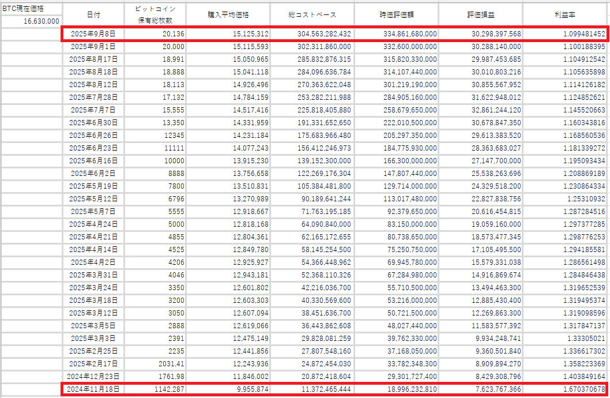Click the 日付 column header
The image size is (610, 398).
click(x=93, y=15)
